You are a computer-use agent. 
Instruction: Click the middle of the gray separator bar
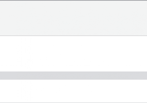pyautogui.click(x=73, y=76)
